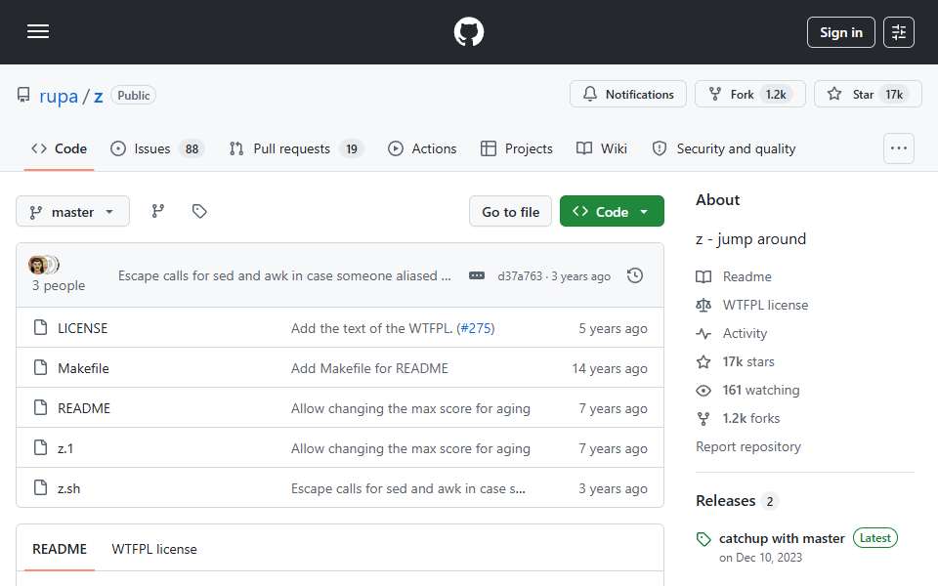Viewport: 938px width, 586px height.
Task: Expand commit message details ellipsis button
Action: tap(477, 275)
